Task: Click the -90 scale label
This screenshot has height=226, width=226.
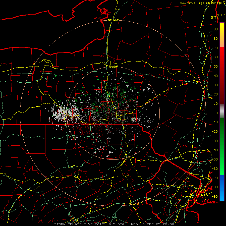Action: coord(215,197)
